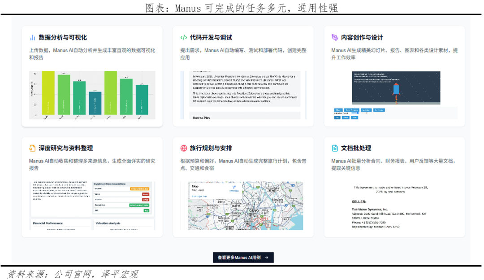484x280 pixels.
Task: Open the Tokyo map preview thumbnail
Action: pyautogui.click(x=246, y=206)
